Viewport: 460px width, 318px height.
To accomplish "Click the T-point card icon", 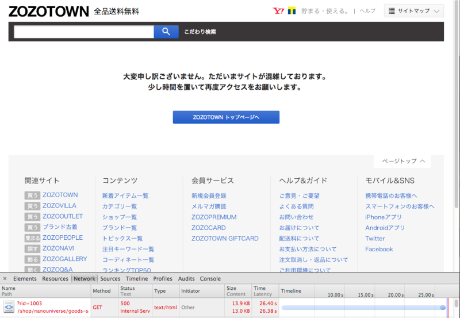I will [x=292, y=11].
